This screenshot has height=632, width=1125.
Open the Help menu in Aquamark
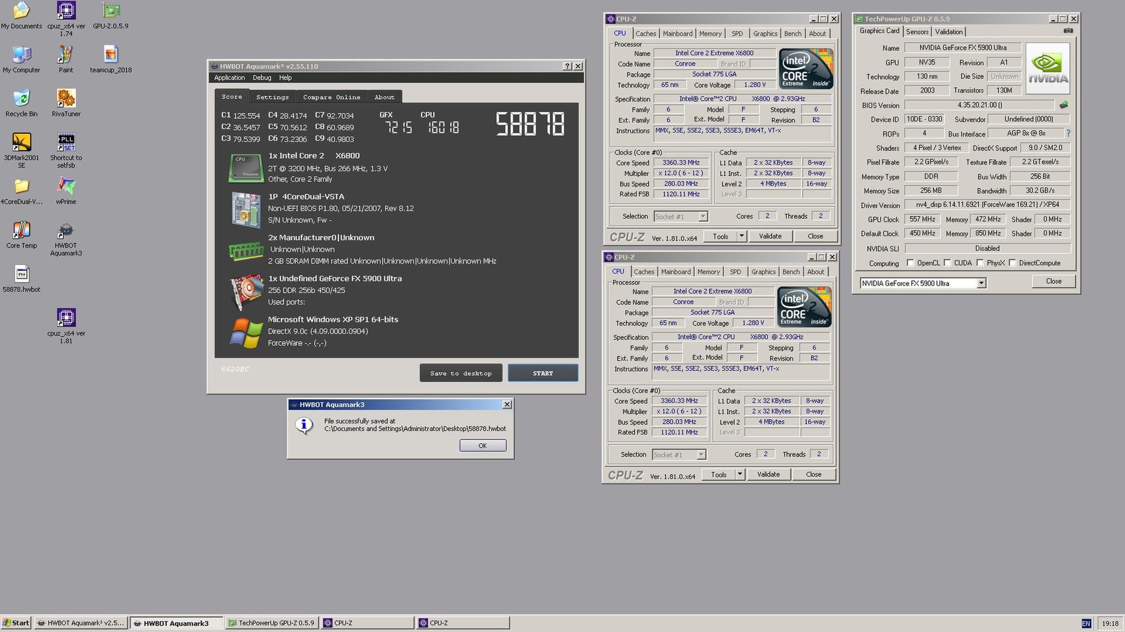[285, 77]
